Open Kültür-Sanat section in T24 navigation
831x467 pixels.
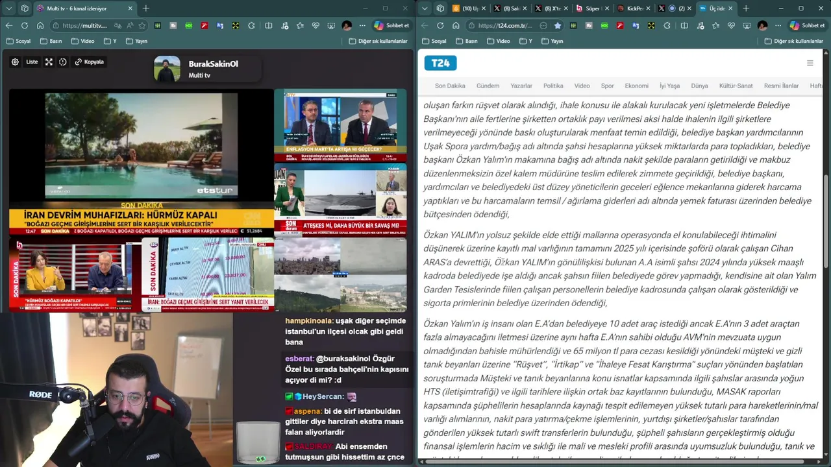pos(736,86)
